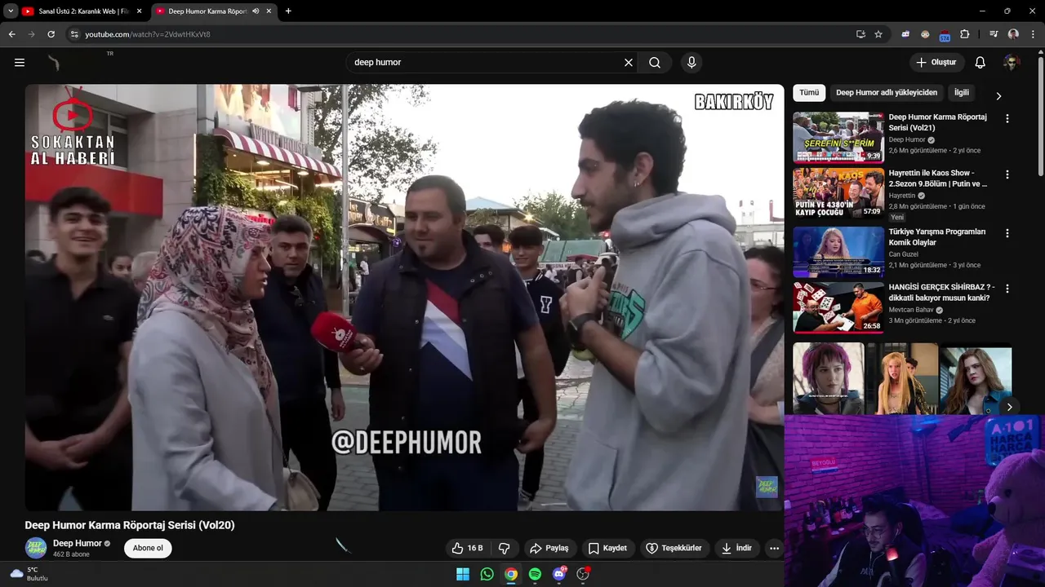Open the purple robot extension icon
The width and height of the screenshot is (1045, 587).
tap(905, 34)
